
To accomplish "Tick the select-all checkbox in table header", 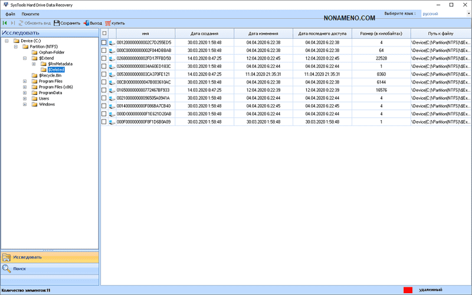I will click(104, 34).
